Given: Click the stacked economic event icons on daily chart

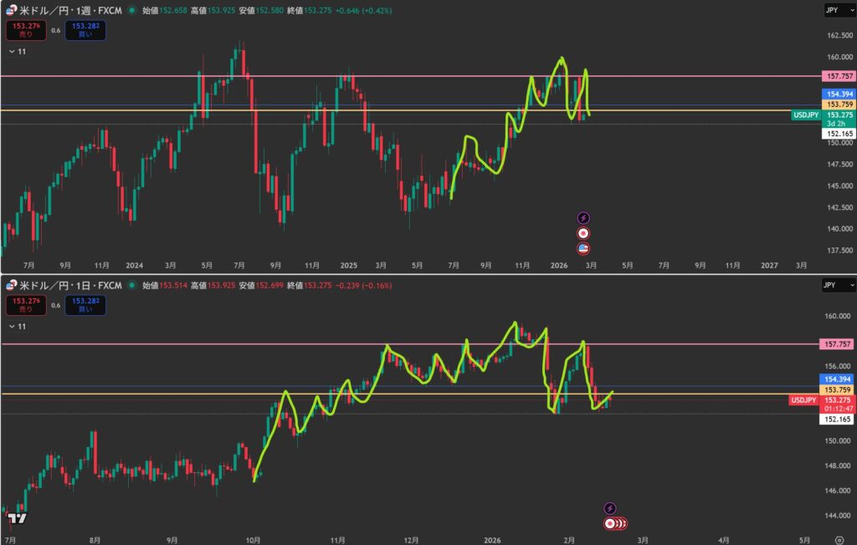Looking at the screenshot, I should click(614, 524).
